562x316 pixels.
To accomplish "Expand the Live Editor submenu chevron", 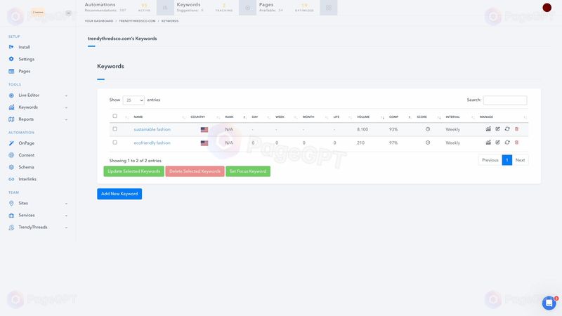I will (66, 96).
